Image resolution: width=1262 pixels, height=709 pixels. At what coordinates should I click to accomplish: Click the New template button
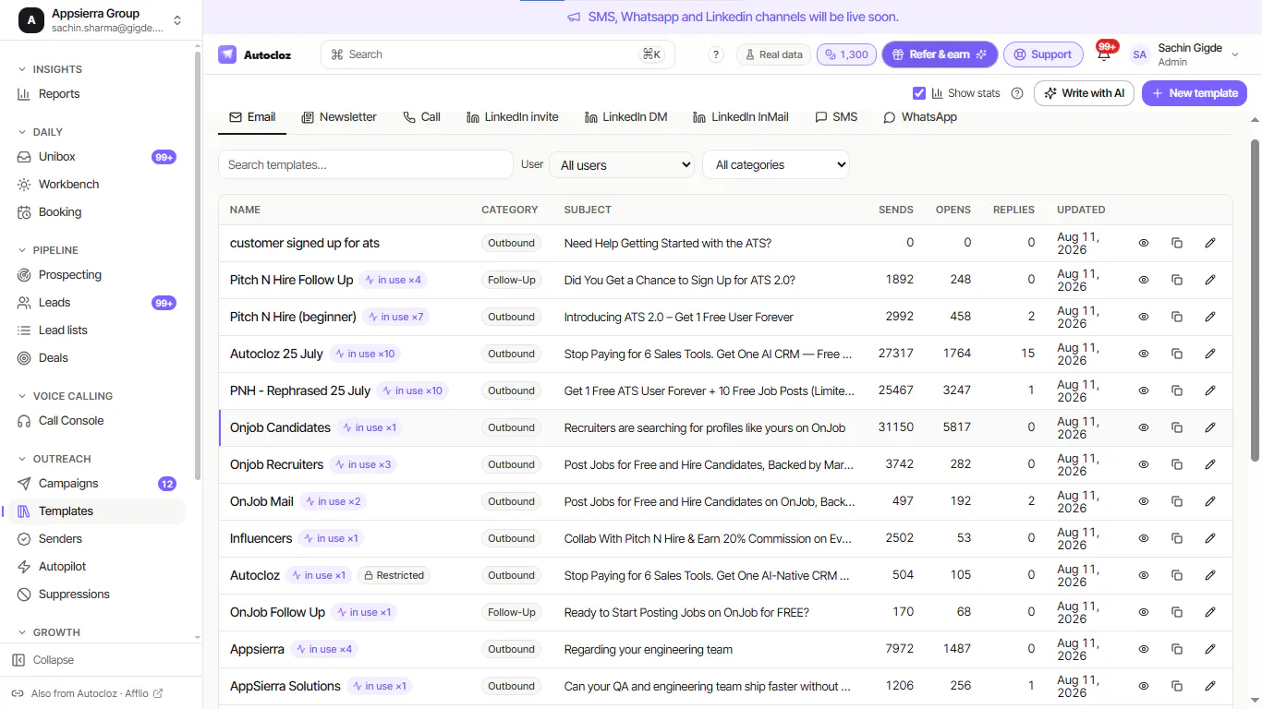pos(1195,93)
